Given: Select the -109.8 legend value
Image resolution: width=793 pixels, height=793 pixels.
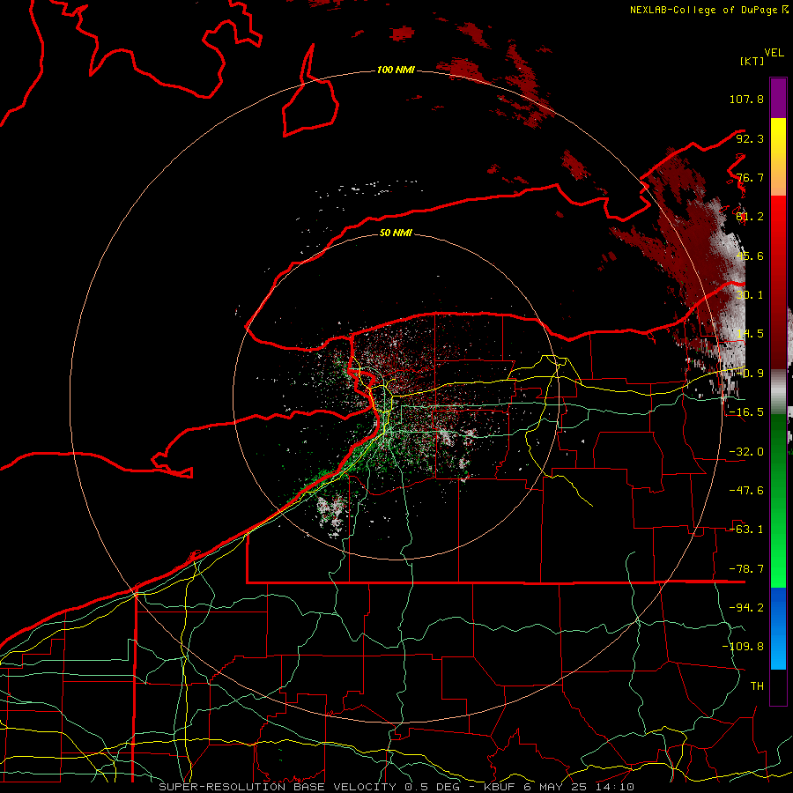Looking at the screenshot, I should pyautogui.click(x=743, y=647).
